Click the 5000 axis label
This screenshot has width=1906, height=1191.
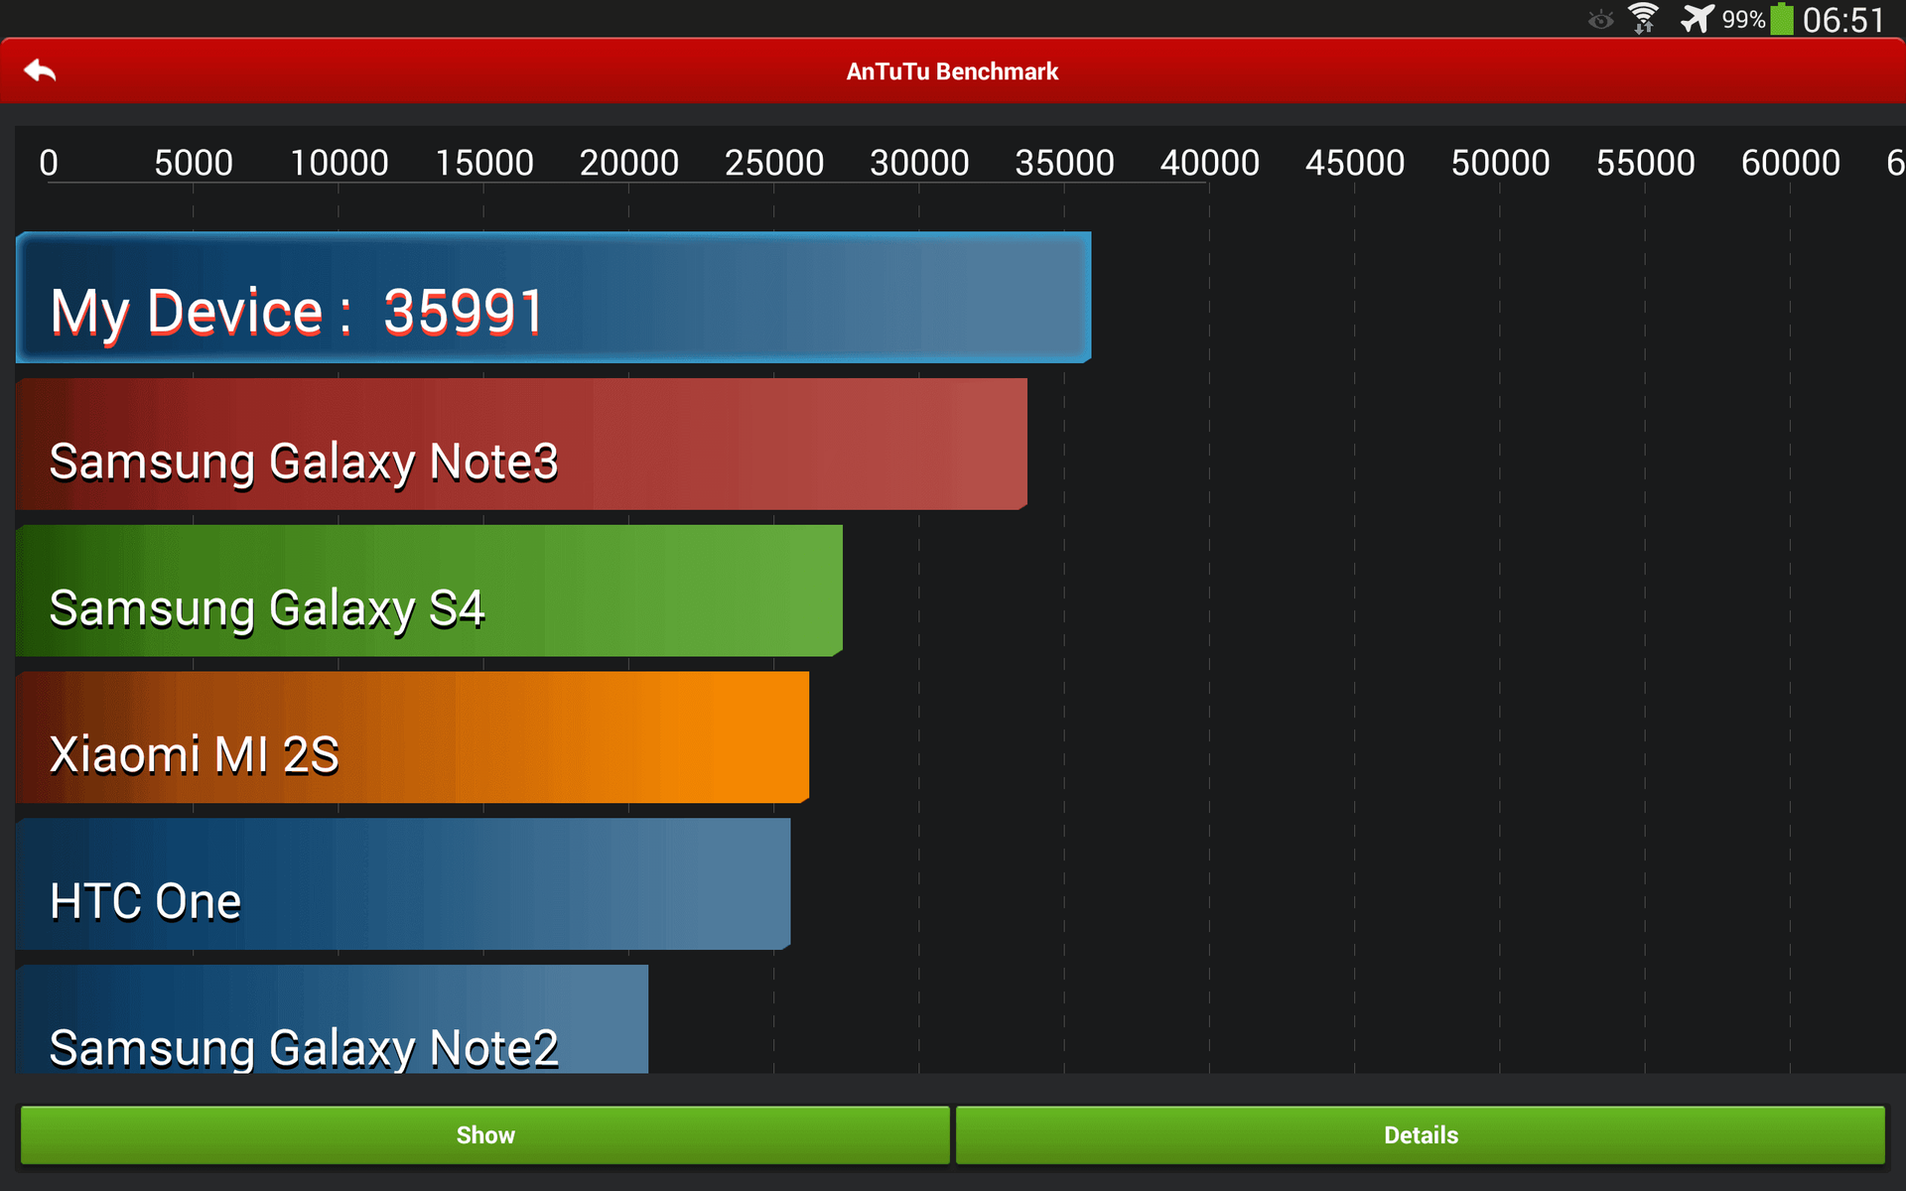194,162
